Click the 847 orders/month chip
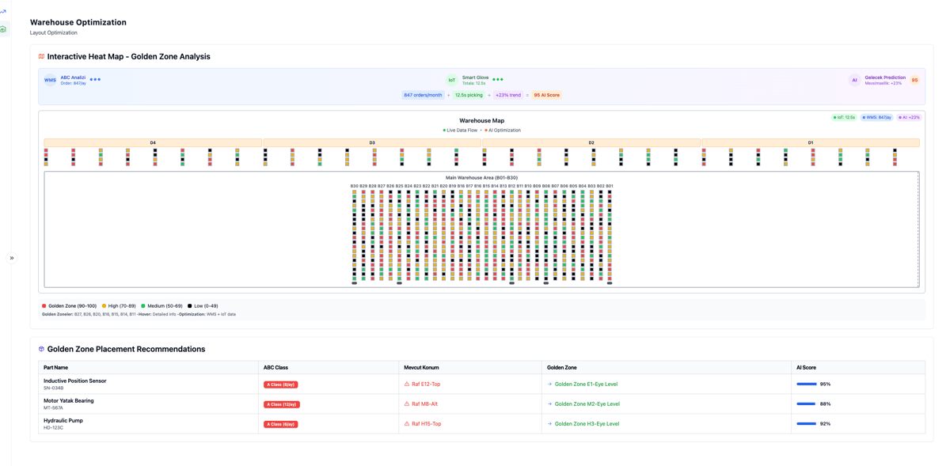Screen dimensions: 950x466 point(423,95)
